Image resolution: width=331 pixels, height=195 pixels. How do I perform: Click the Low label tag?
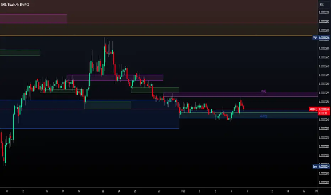[315, 167]
